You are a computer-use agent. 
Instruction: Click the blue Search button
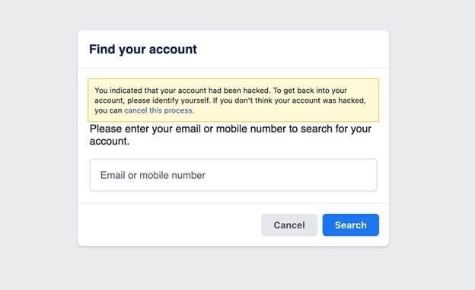[x=350, y=225]
